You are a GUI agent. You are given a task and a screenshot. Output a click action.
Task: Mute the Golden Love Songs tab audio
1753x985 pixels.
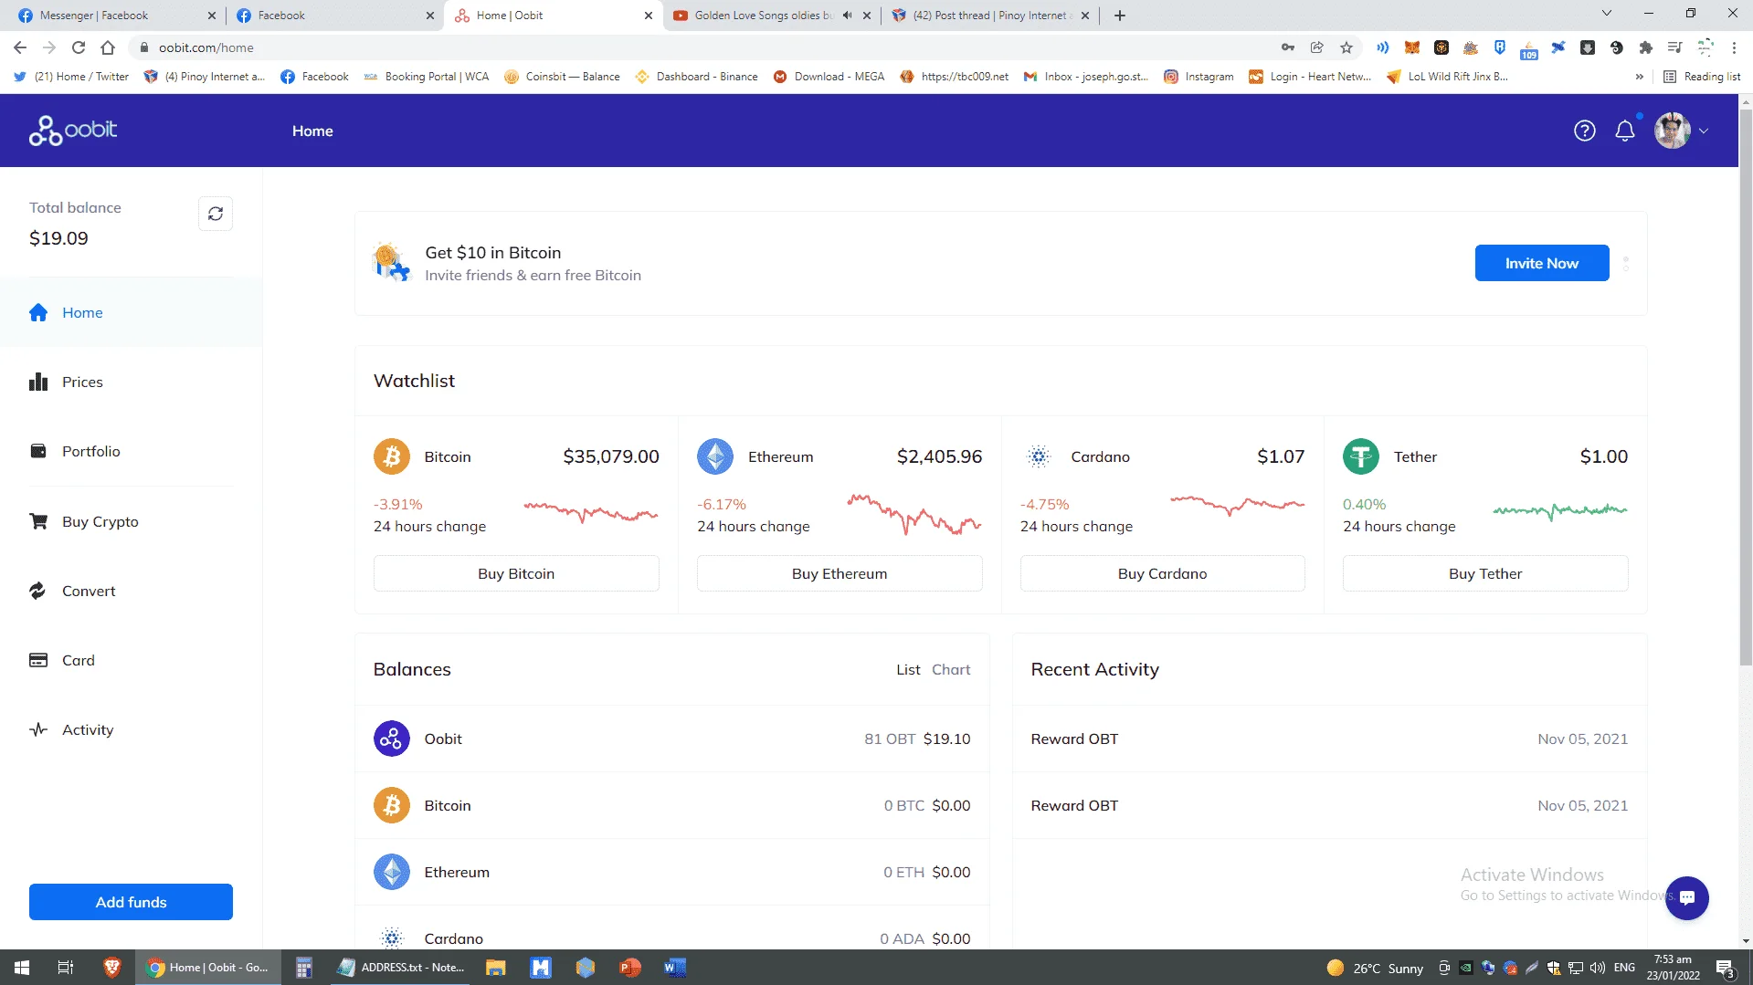(847, 16)
